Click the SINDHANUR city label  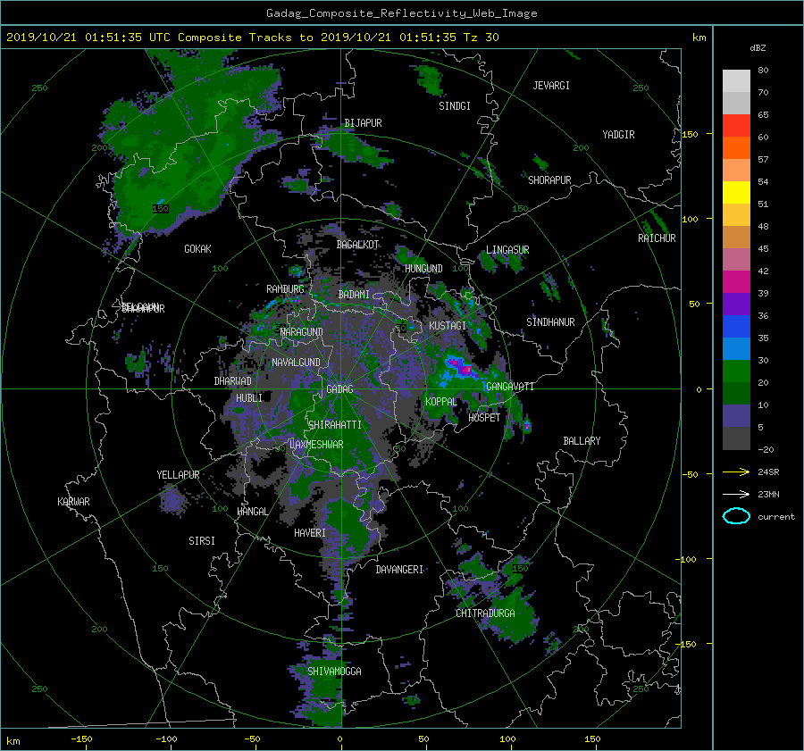[550, 322]
